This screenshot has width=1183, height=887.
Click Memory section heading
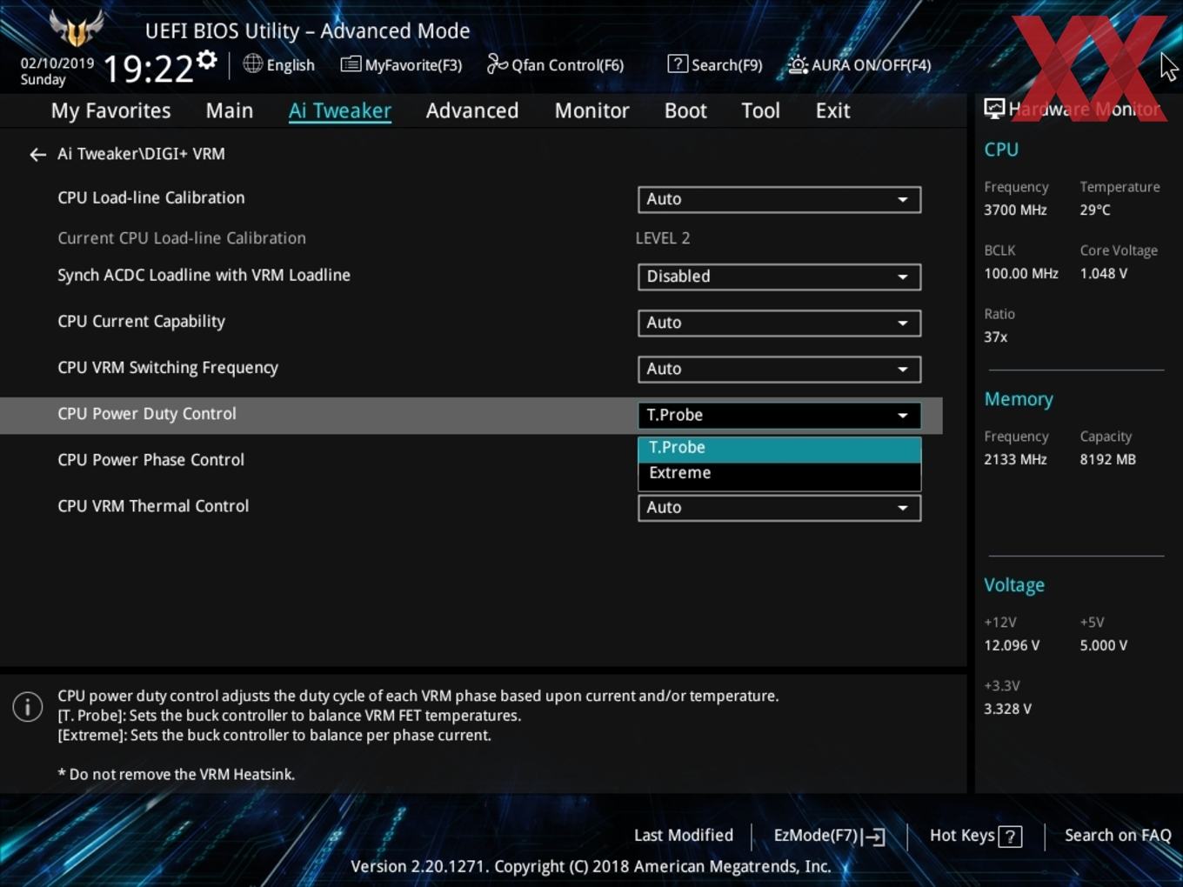(x=1019, y=399)
